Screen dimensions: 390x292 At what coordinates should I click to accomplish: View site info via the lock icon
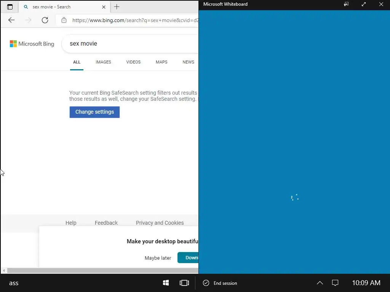pyautogui.click(x=64, y=20)
